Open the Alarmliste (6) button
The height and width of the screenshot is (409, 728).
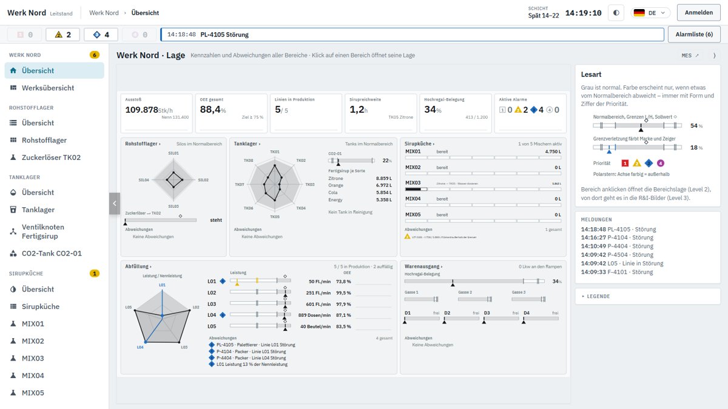(694, 35)
